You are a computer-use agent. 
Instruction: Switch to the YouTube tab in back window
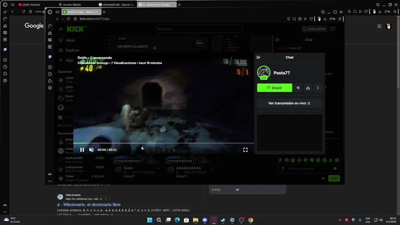[29, 5]
